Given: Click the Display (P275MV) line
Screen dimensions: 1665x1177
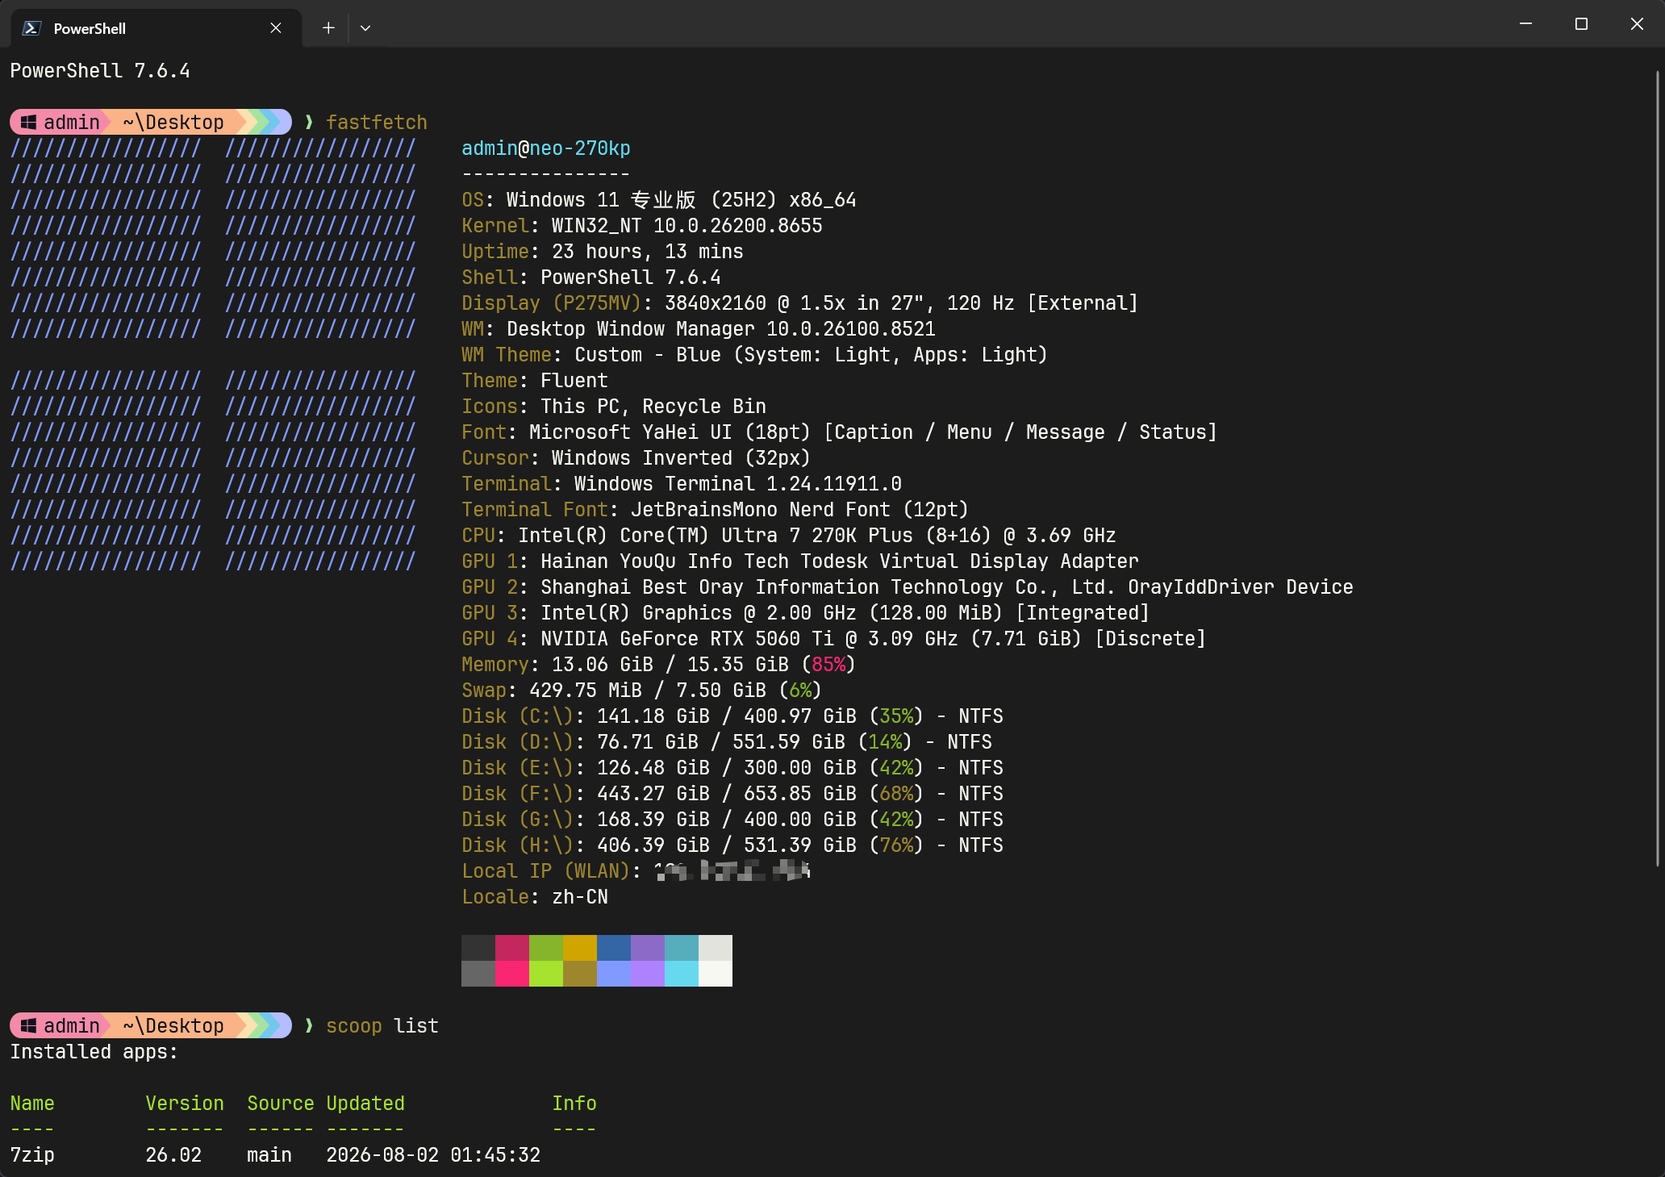Looking at the screenshot, I should tap(799, 303).
